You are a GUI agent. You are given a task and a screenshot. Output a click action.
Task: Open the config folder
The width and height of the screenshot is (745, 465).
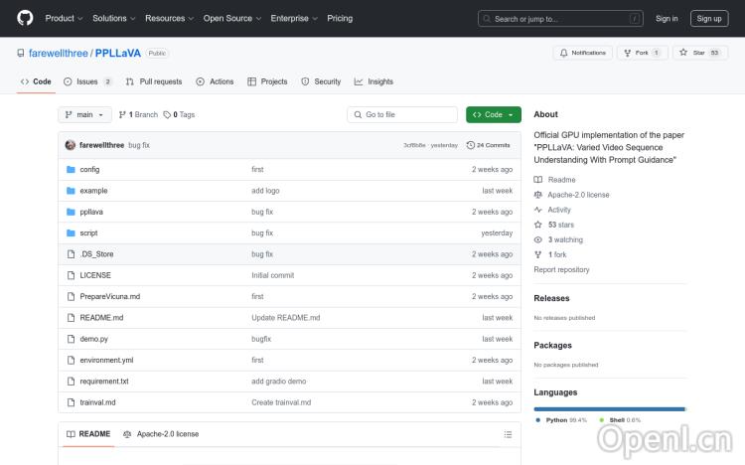[89, 169]
